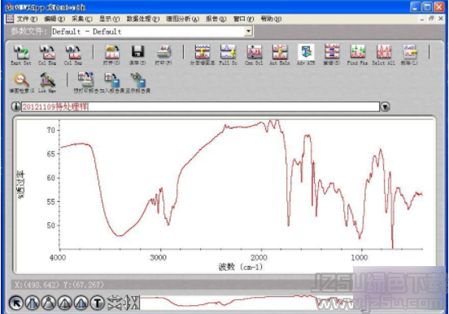Click the Full Sc full scale icon
Image resolution: width=449 pixels, height=314 pixels.
click(x=228, y=55)
